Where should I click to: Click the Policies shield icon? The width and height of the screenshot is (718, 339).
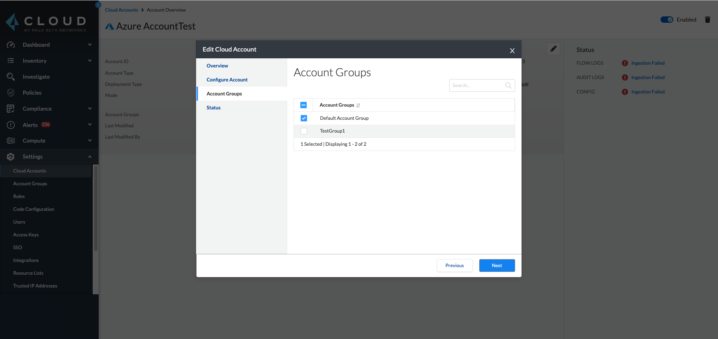click(x=11, y=93)
